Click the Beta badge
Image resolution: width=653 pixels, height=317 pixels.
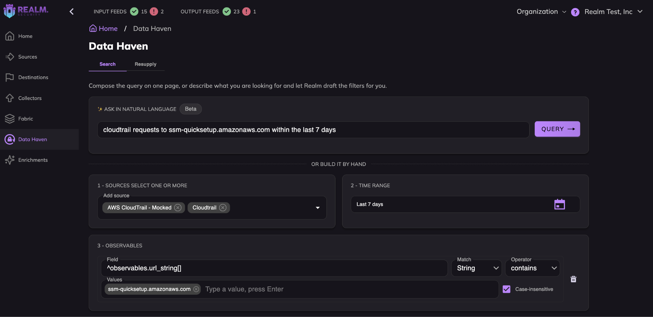point(191,109)
